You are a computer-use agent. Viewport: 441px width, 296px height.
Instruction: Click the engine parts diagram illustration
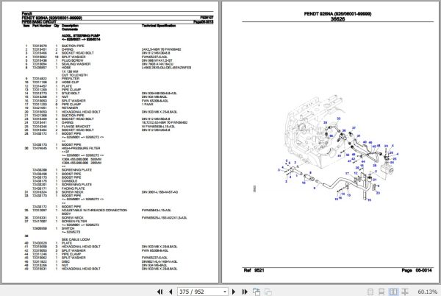[x=337, y=148]
